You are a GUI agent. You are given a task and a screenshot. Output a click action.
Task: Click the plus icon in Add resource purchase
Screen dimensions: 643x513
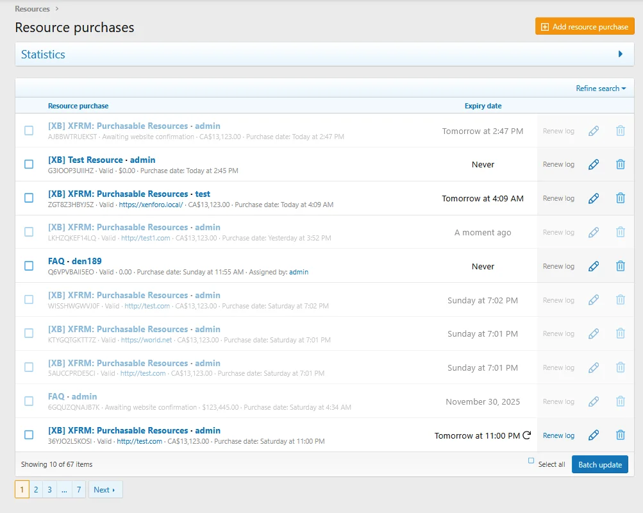[x=544, y=26]
